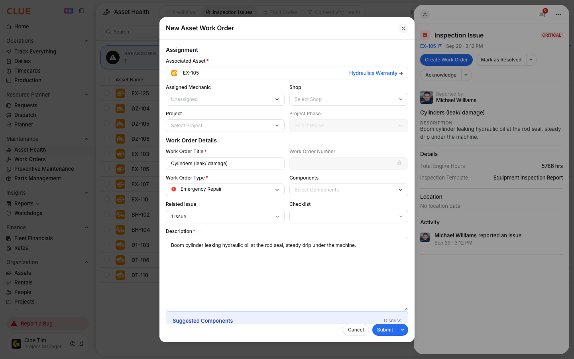Toggle the dark mode moon icon

[73, 344]
